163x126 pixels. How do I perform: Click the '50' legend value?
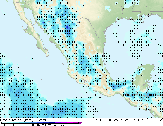(x=79, y=125)
